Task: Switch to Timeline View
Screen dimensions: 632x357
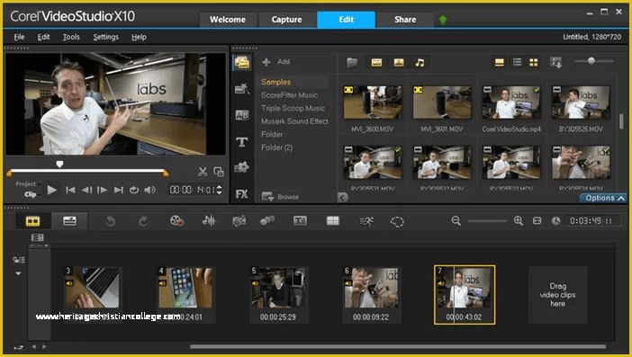Action: click(69, 221)
